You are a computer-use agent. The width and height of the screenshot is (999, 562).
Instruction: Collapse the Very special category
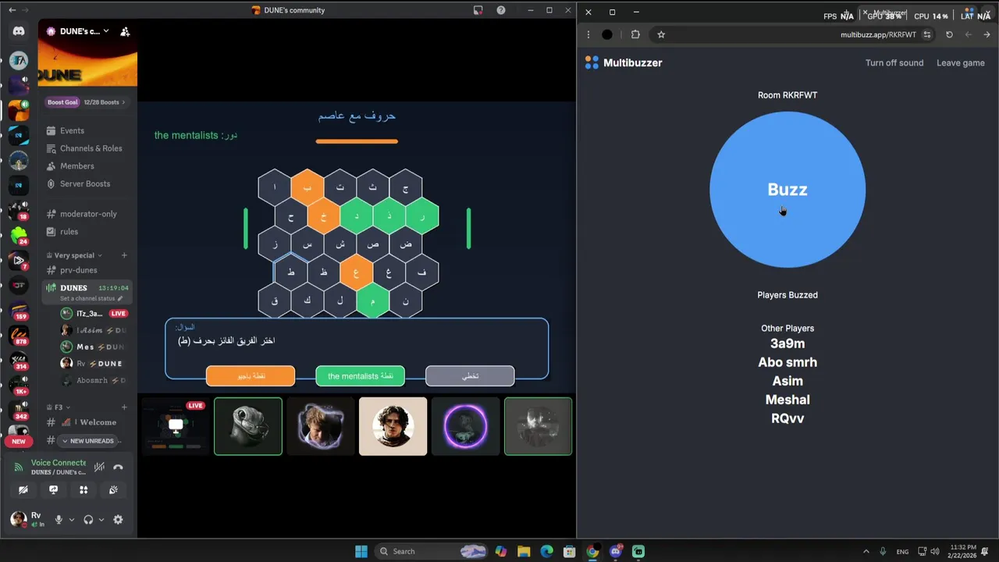coord(74,255)
